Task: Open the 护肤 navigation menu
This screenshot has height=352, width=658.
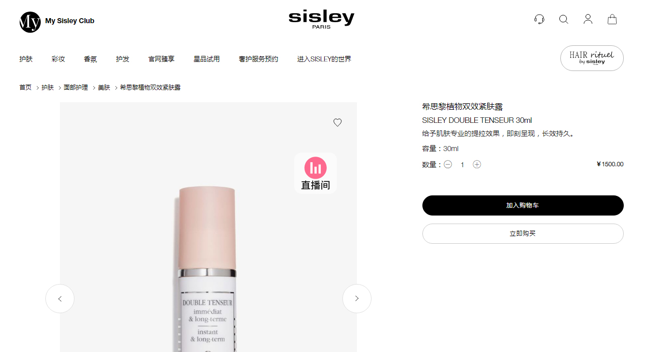Action: tap(26, 59)
